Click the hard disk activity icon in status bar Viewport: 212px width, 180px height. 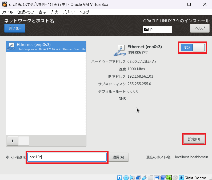click(120, 178)
